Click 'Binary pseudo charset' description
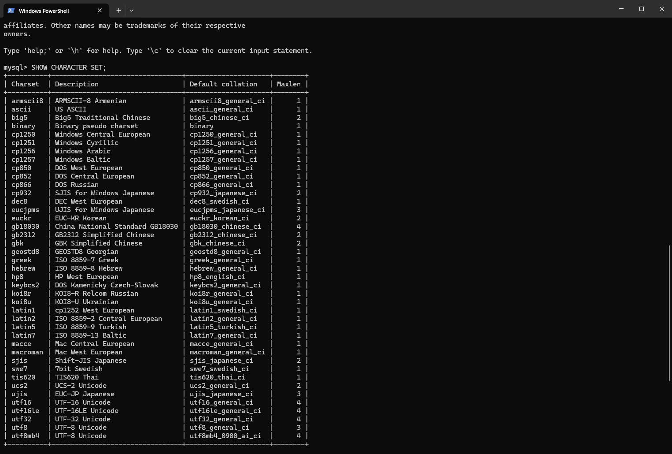The image size is (672, 454). tap(96, 126)
